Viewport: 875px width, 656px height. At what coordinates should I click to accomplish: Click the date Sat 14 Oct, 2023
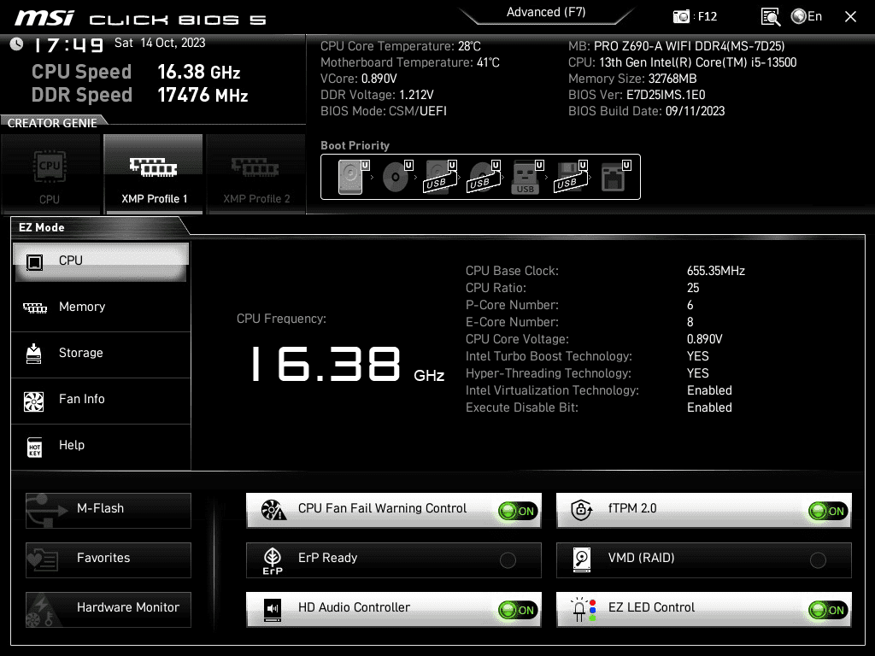click(x=160, y=43)
